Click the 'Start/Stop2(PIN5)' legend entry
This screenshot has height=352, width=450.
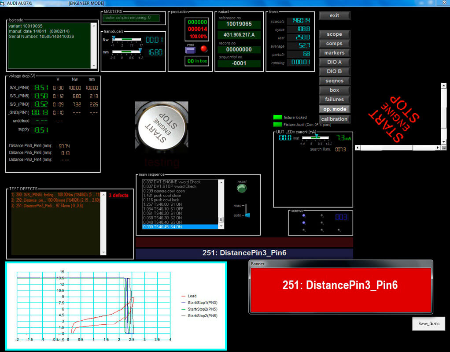[x=199, y=309]
